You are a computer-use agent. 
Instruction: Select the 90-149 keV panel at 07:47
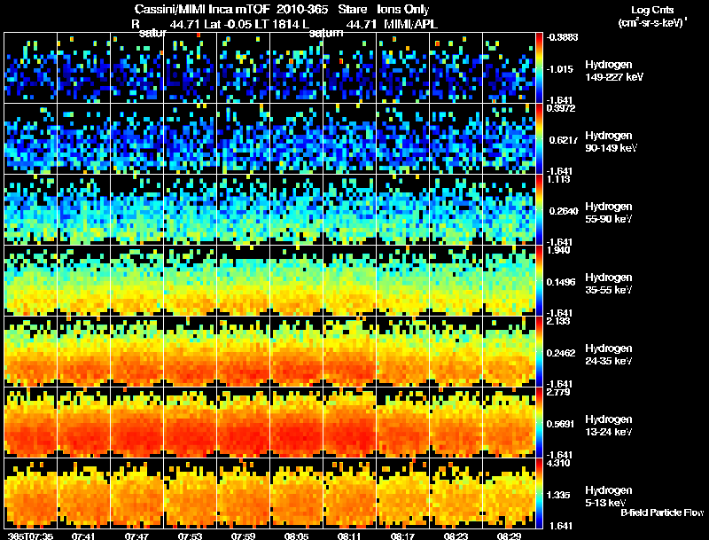tap(137, 138)
